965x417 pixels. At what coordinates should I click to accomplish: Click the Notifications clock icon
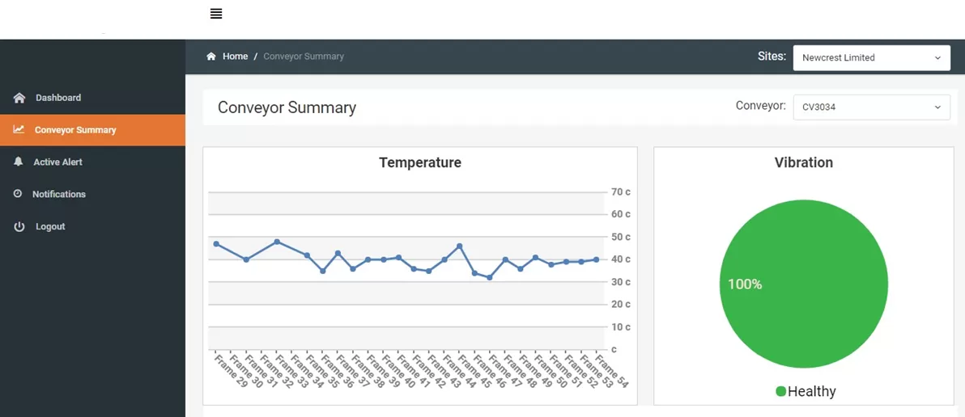pyautogui.click(x=18, y=194)
